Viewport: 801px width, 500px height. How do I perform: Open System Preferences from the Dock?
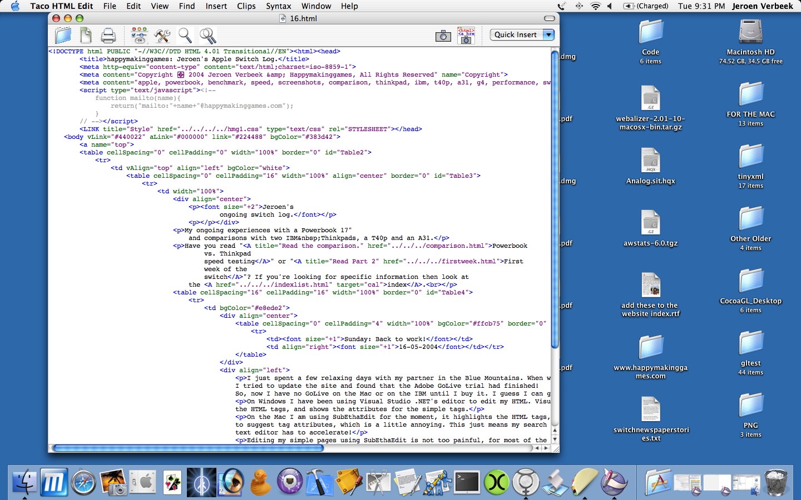(143, 482)
